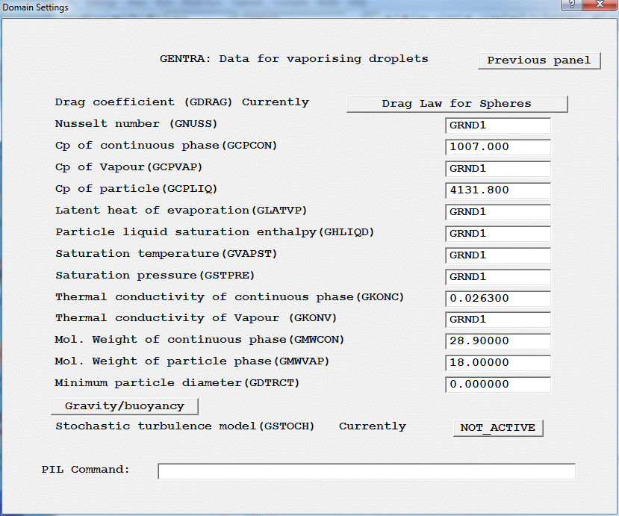This screenshot has height=516, width=619.
Task: Select Mol. Weight of particle phase field
Action: click(x=497, y=363)
